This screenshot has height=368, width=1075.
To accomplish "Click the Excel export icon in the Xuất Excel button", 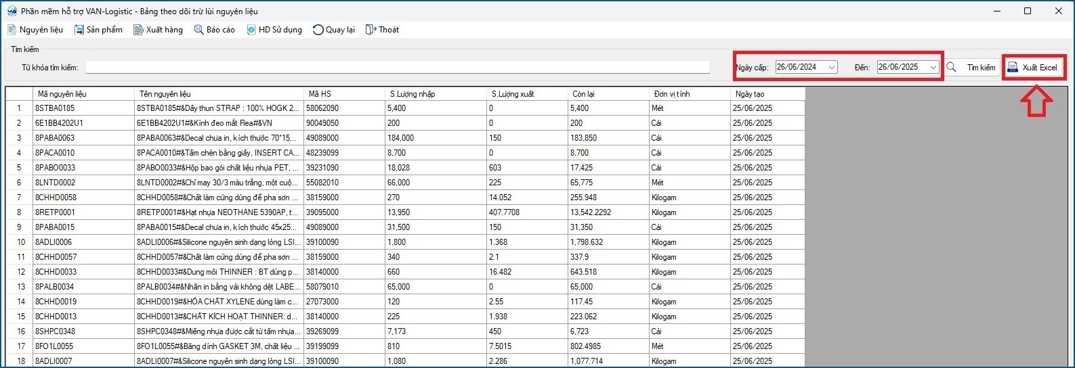I will 1013,67.
